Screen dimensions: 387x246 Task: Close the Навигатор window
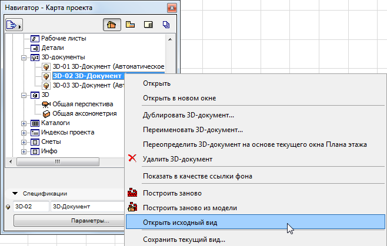[172, 8]
